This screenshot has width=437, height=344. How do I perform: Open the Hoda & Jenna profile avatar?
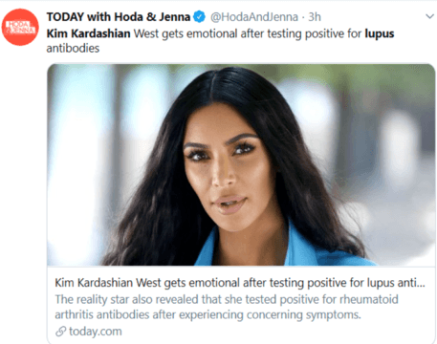[x=20, y=27]
